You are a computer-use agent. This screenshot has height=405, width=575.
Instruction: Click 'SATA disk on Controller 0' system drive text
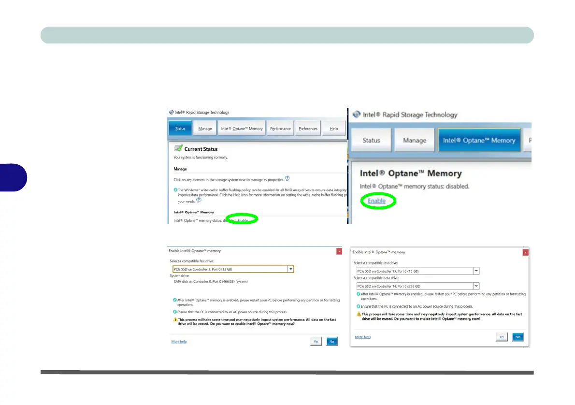pyautogui.click(x=211, y=281)
